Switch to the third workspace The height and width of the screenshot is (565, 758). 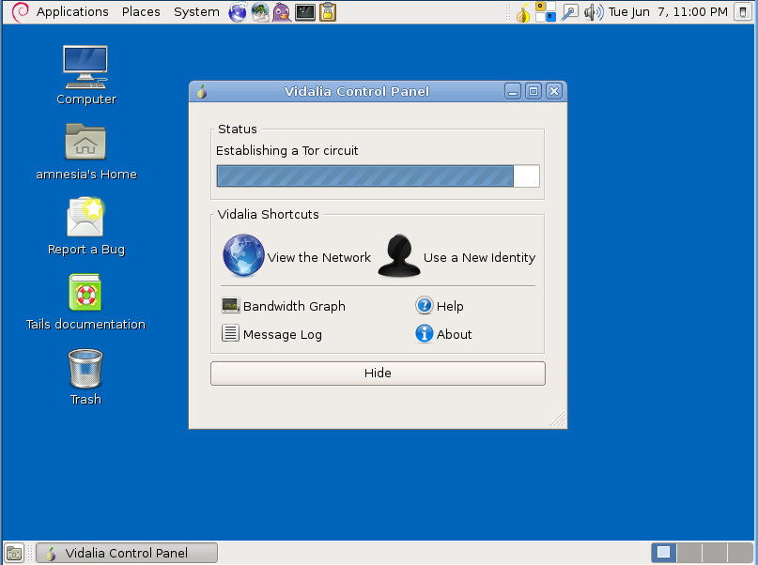715,553
